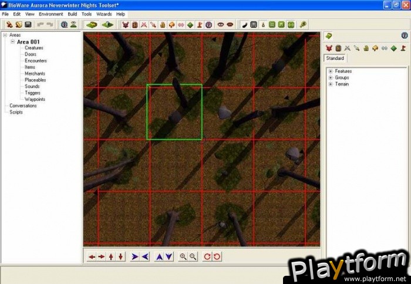Select the Placeables table icon in top toolbar
The height and width of the screenshot is (284, 411).
pos(171,25)
